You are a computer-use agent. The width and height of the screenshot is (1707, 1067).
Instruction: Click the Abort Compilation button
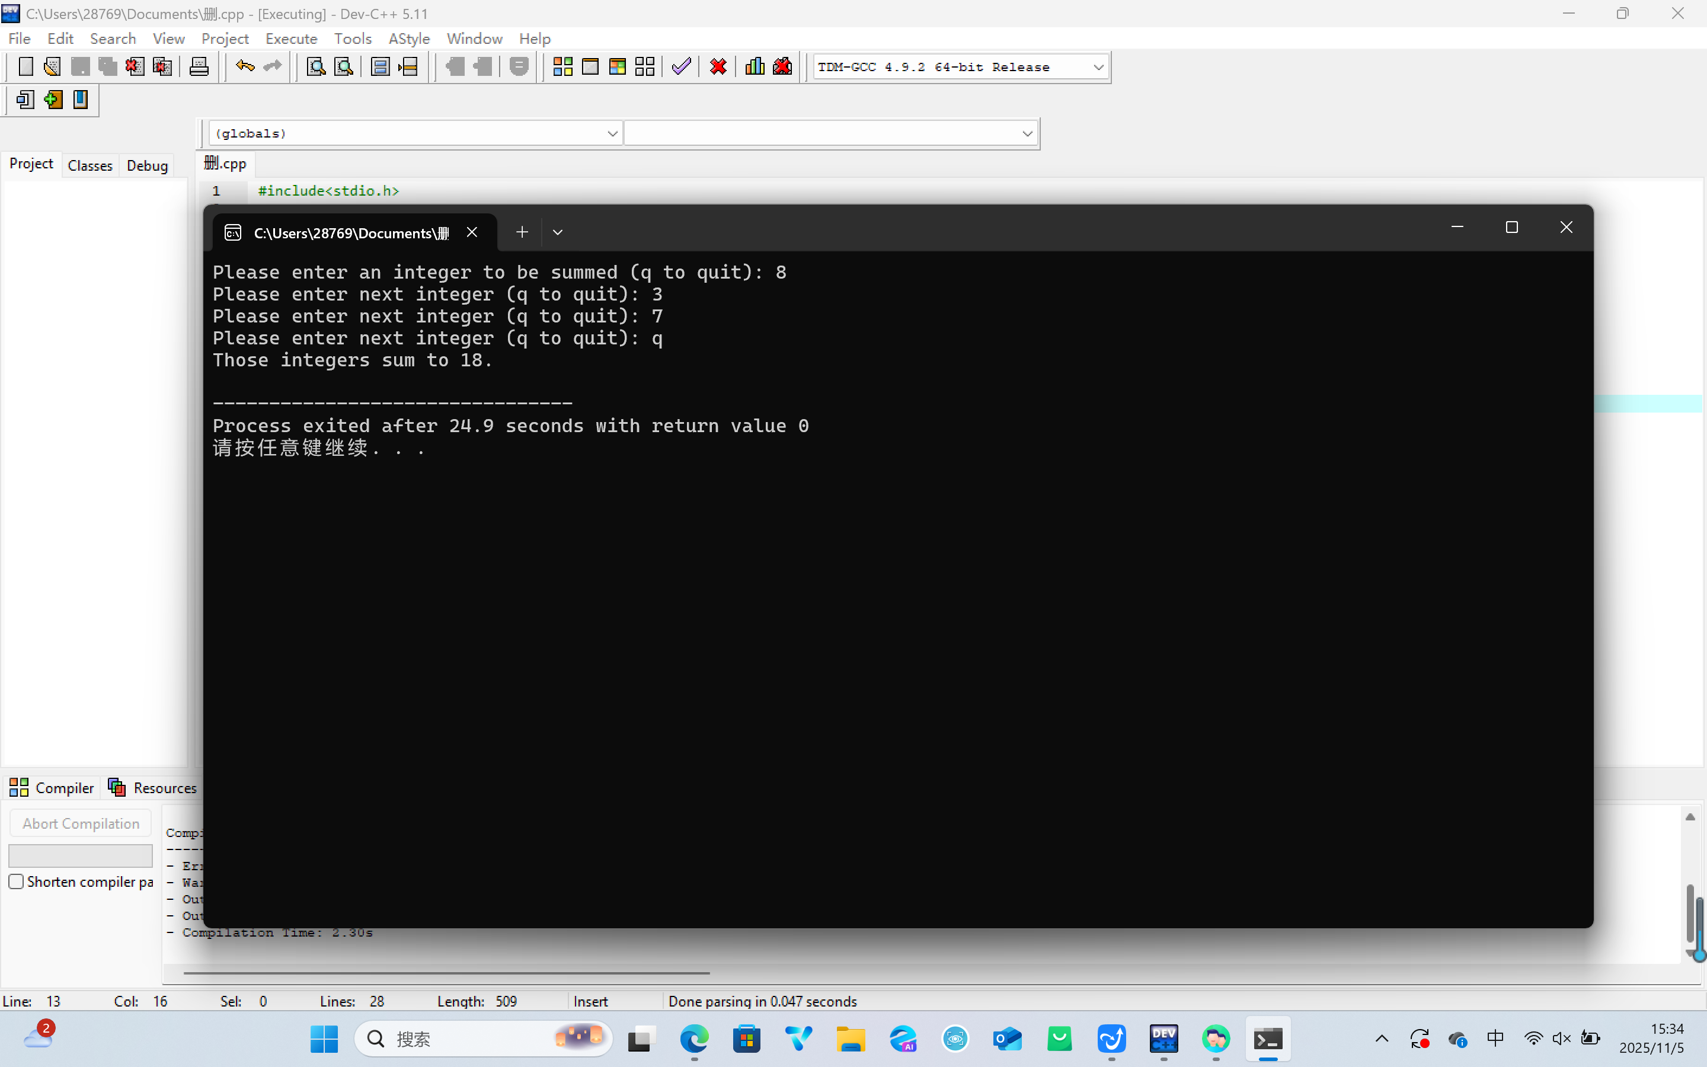[x=81, y=823]
